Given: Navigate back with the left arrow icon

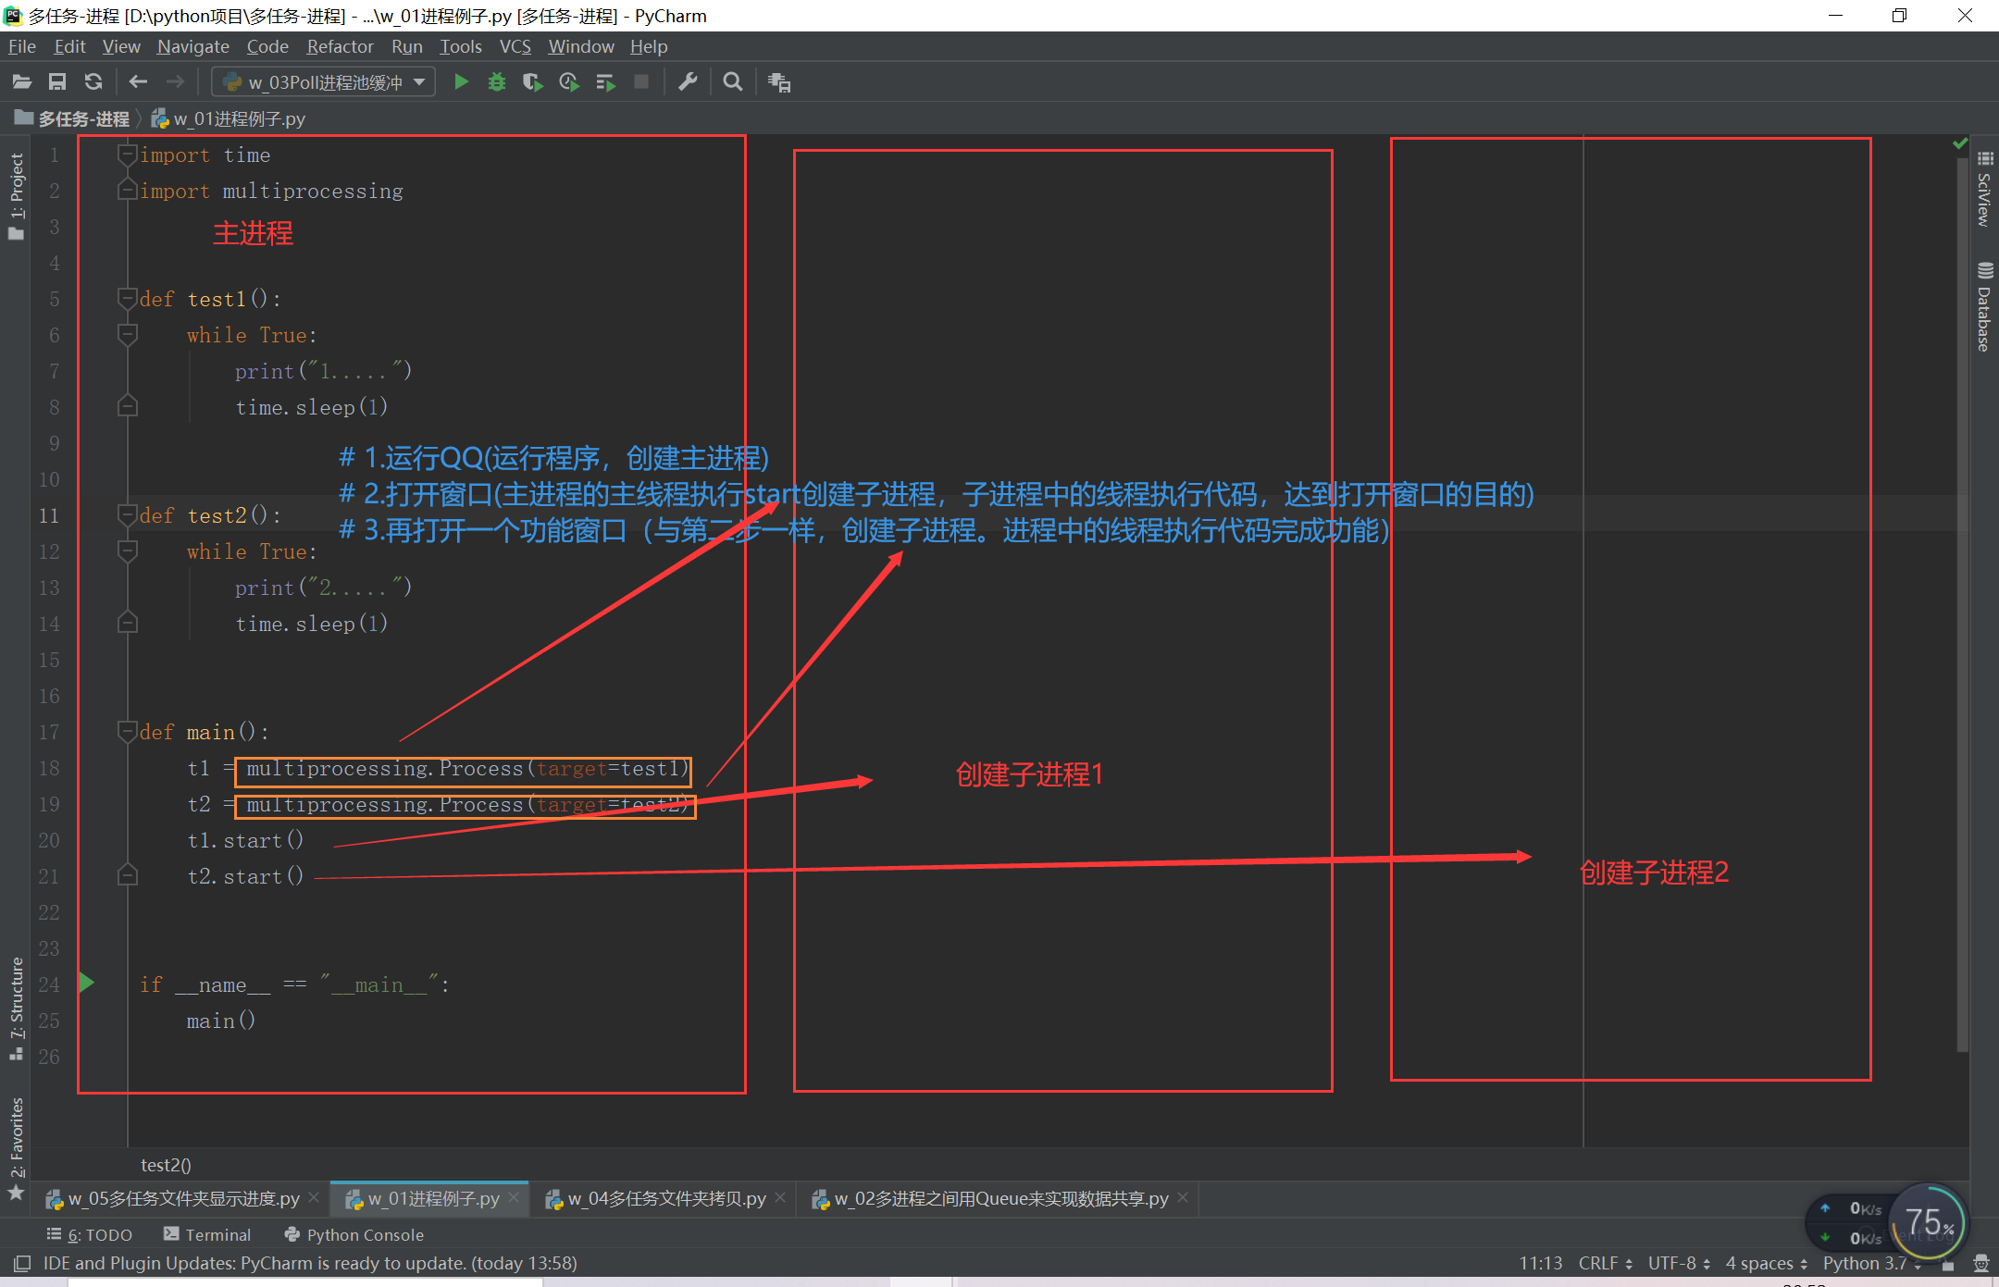Looking at the screenshot, I should [138, 82].
